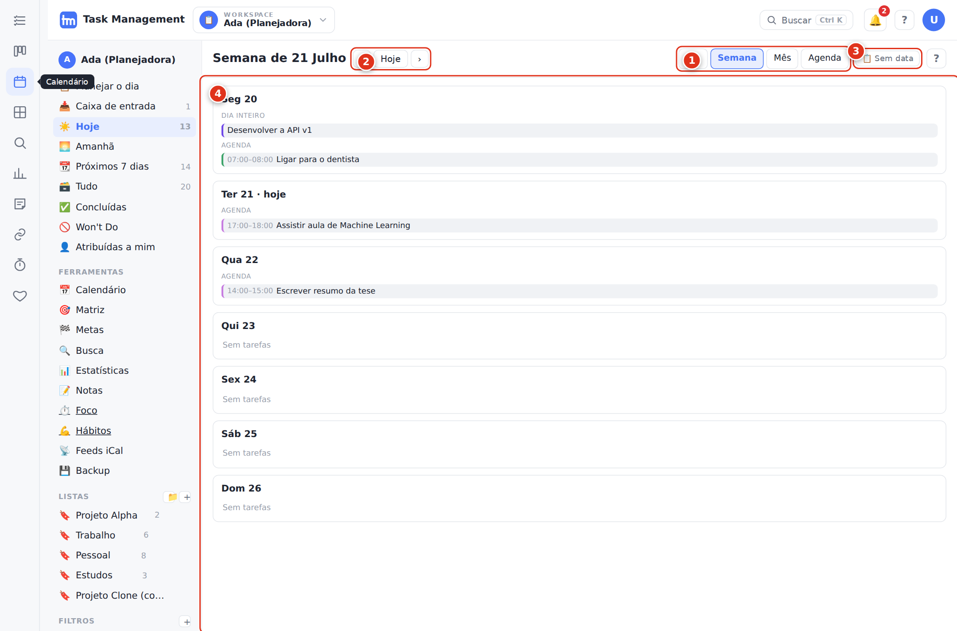Switch the calendar to Mês view
This screenshot has width=957, height=631.
click(782, 58)
